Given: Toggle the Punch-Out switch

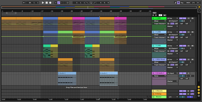Looking at the screenshot, I should 95,3.
